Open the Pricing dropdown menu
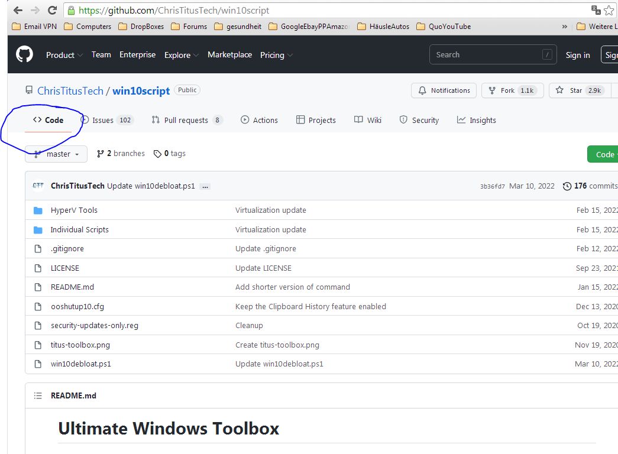This screenshot has height=454, width=618. pos(276,55)
